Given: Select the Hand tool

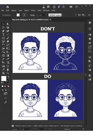Looking at the screenshot, I should tap(8, 70).
